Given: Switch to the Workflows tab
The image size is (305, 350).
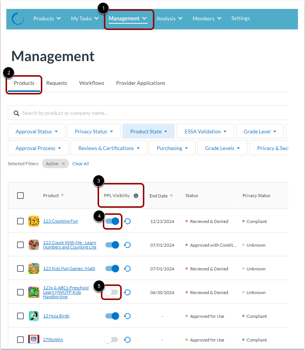Looking at the screenshot, I should coord(91,83).
